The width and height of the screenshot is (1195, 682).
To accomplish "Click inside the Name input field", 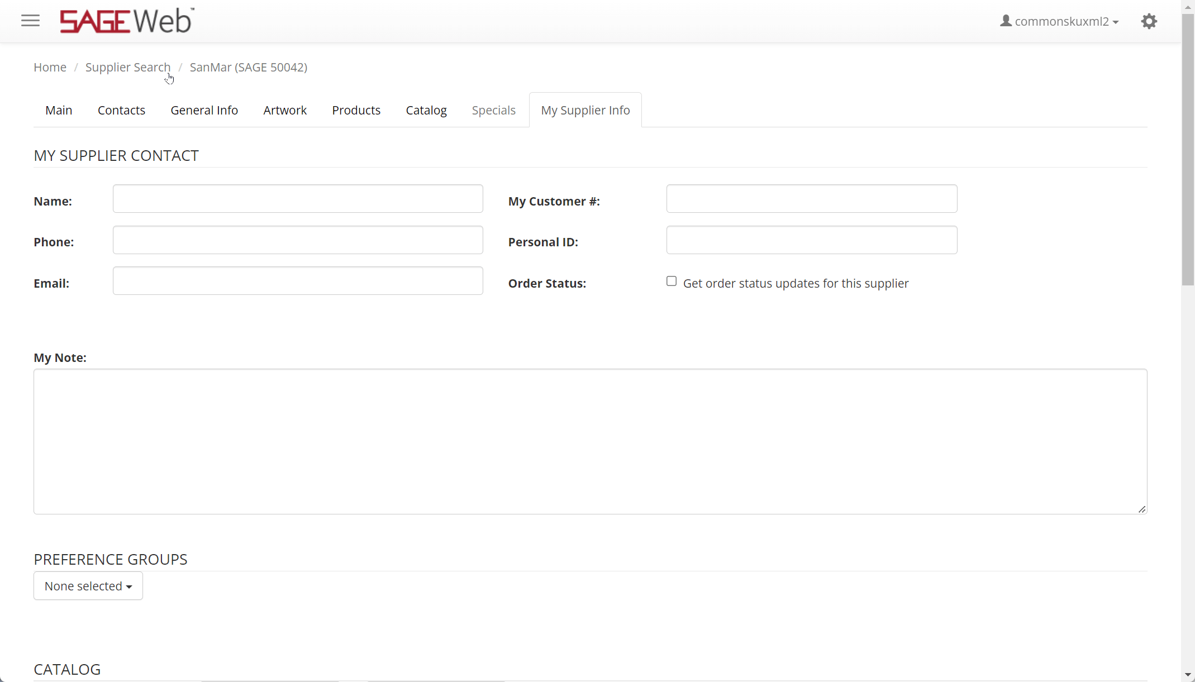I will click(297, 198).
